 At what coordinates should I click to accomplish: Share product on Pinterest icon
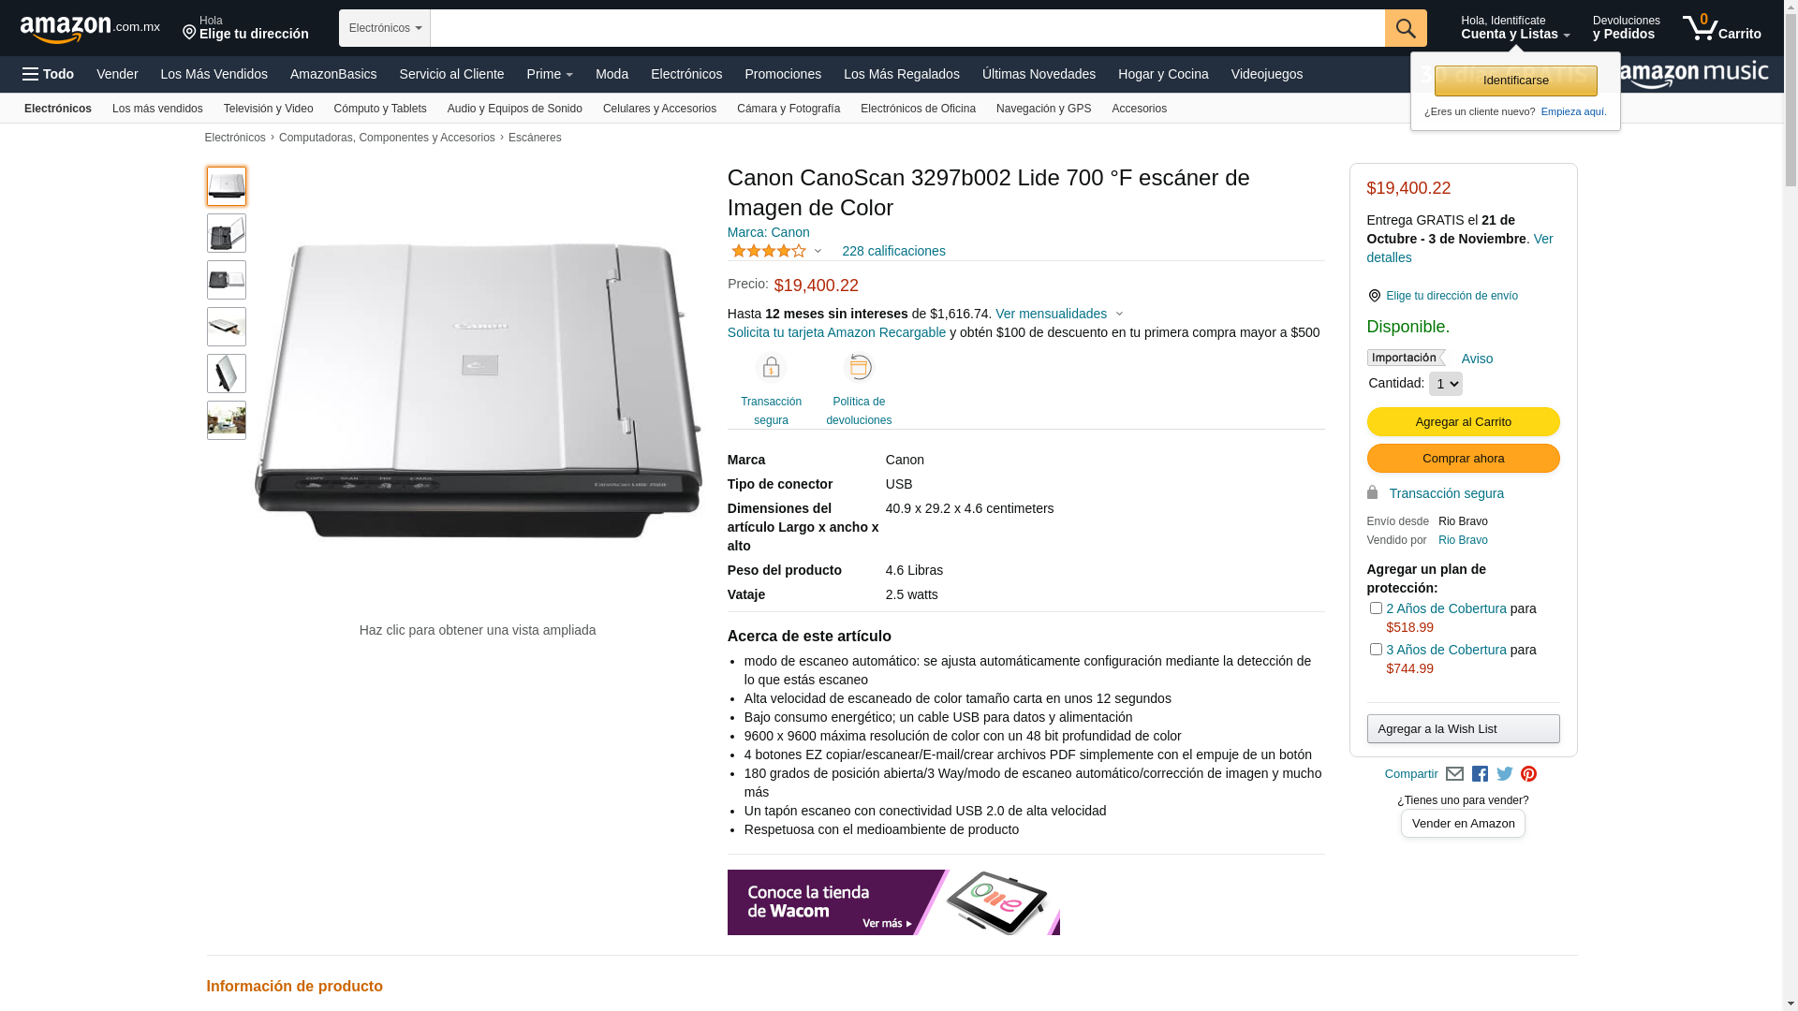(x=1528, y=774)
